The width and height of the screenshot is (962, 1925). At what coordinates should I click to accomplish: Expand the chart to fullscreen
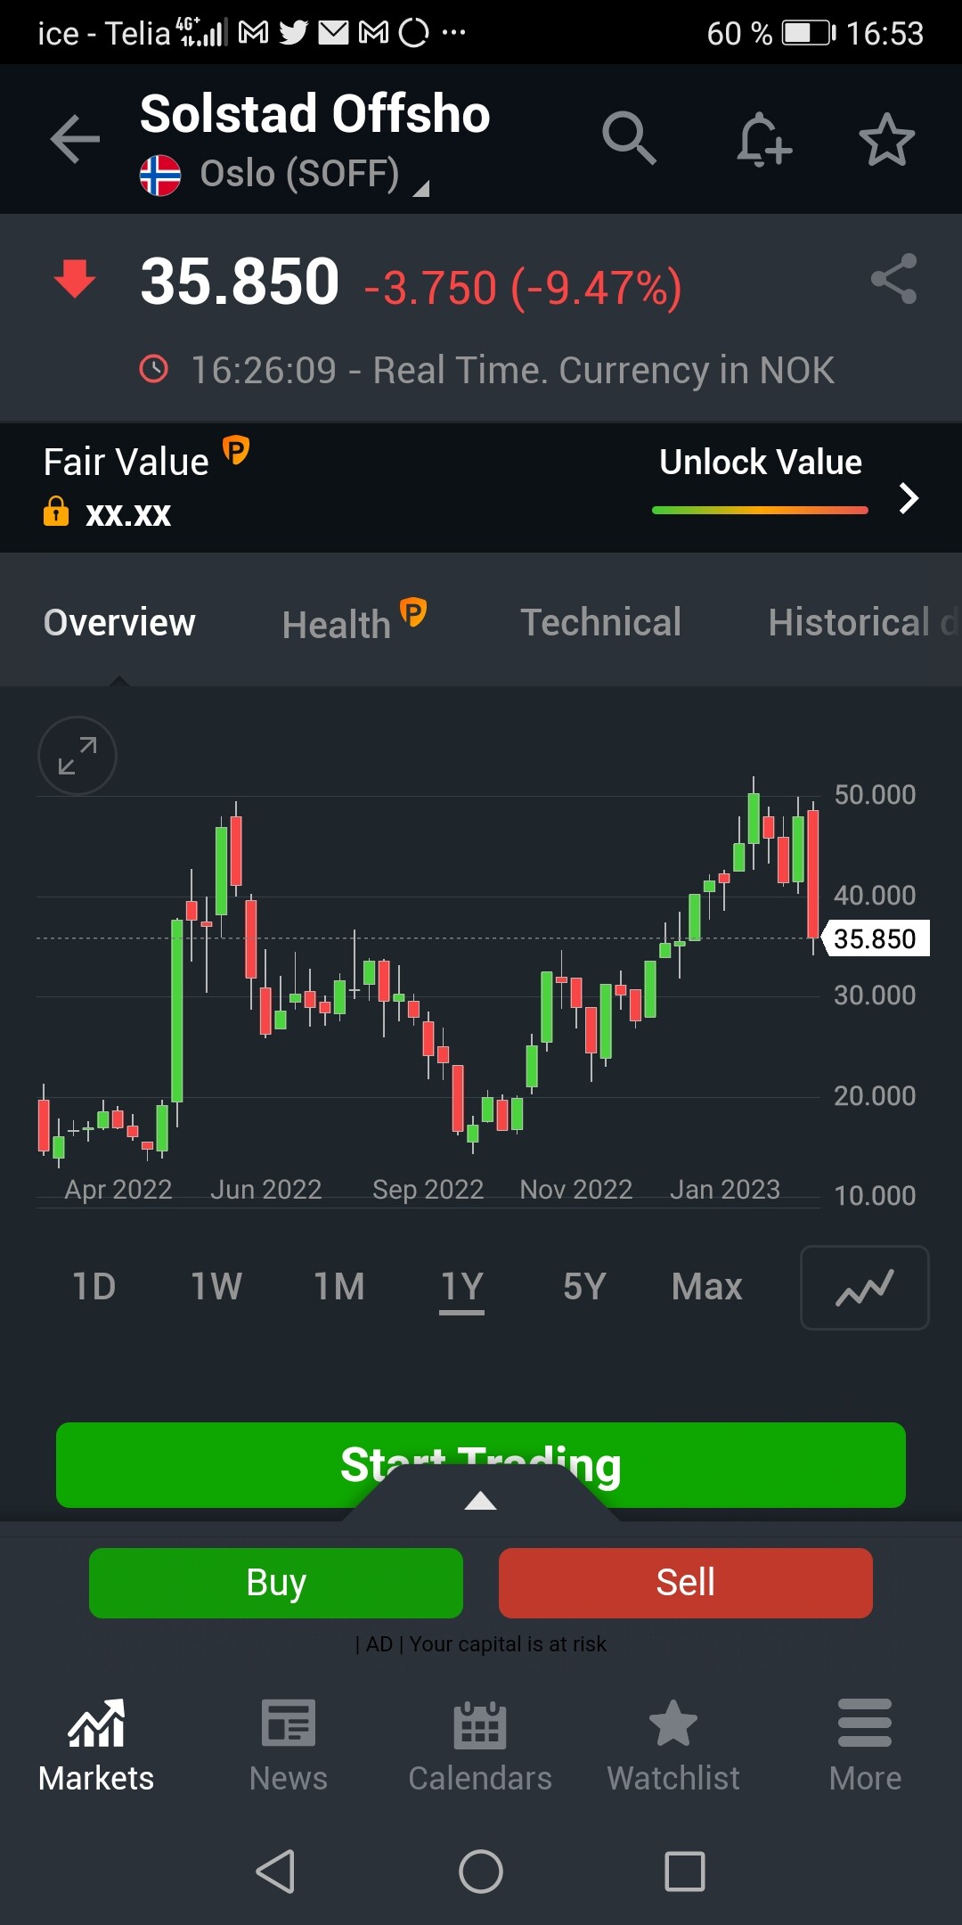click(77, 756)
